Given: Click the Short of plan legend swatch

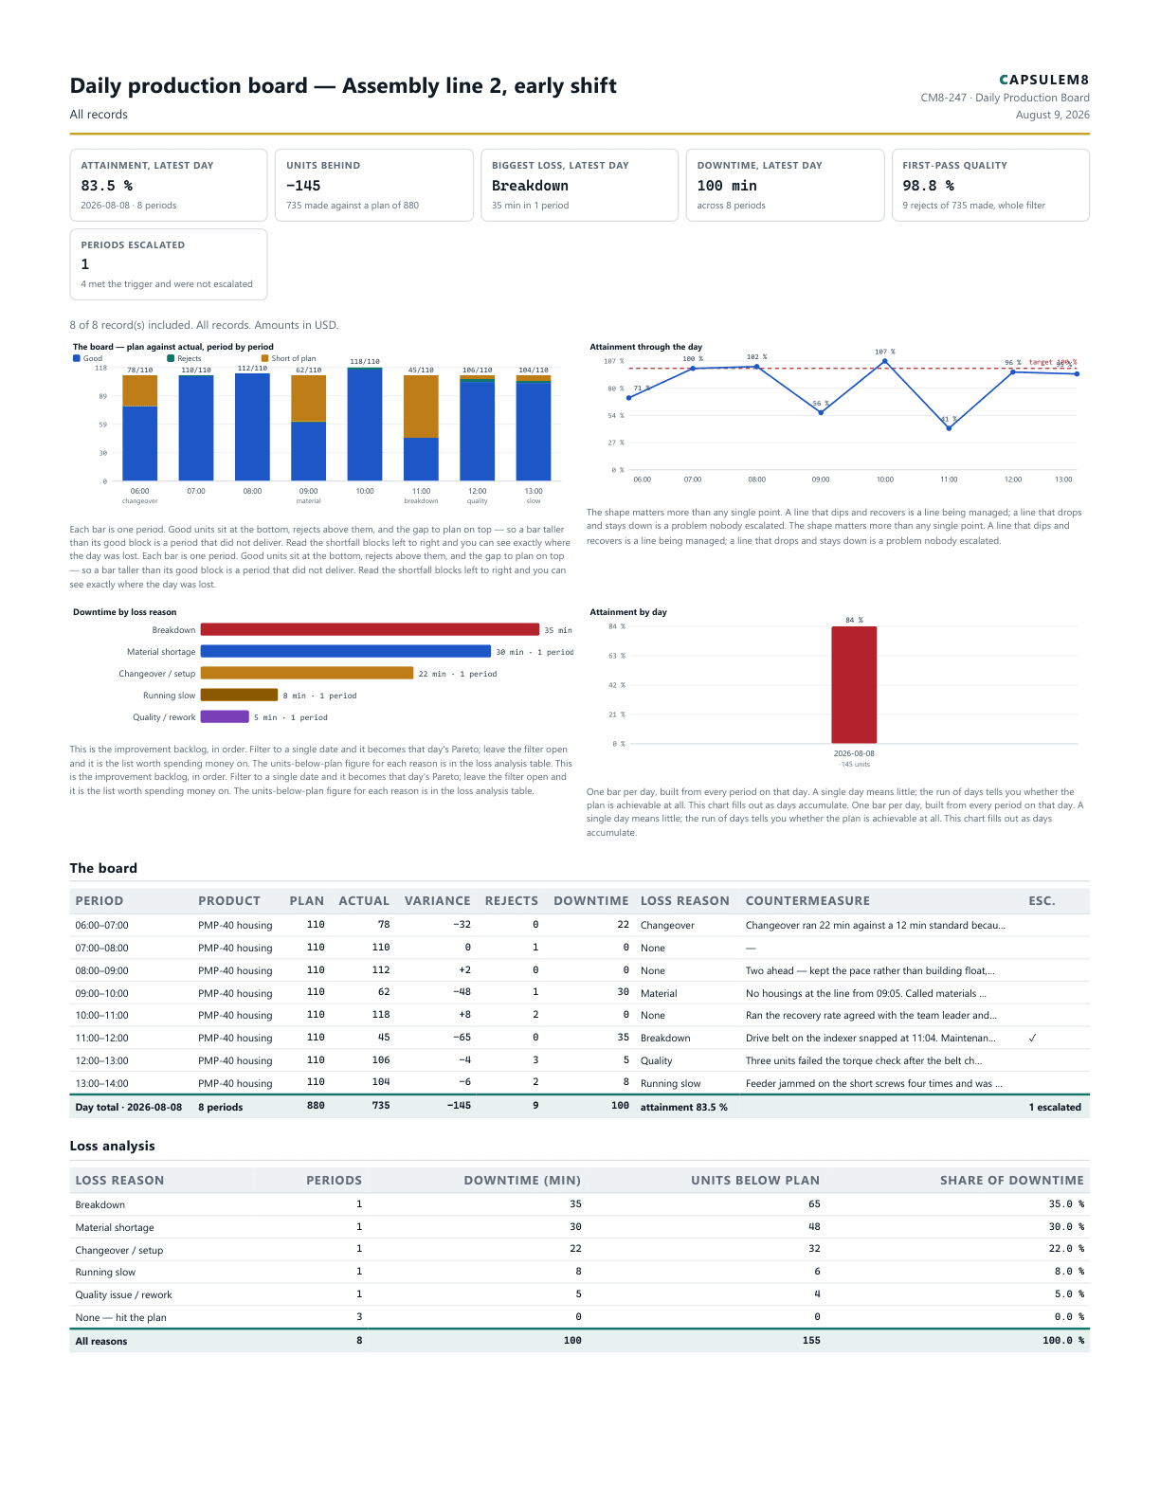Looking at the screenshot, I should tap(264, 359).
